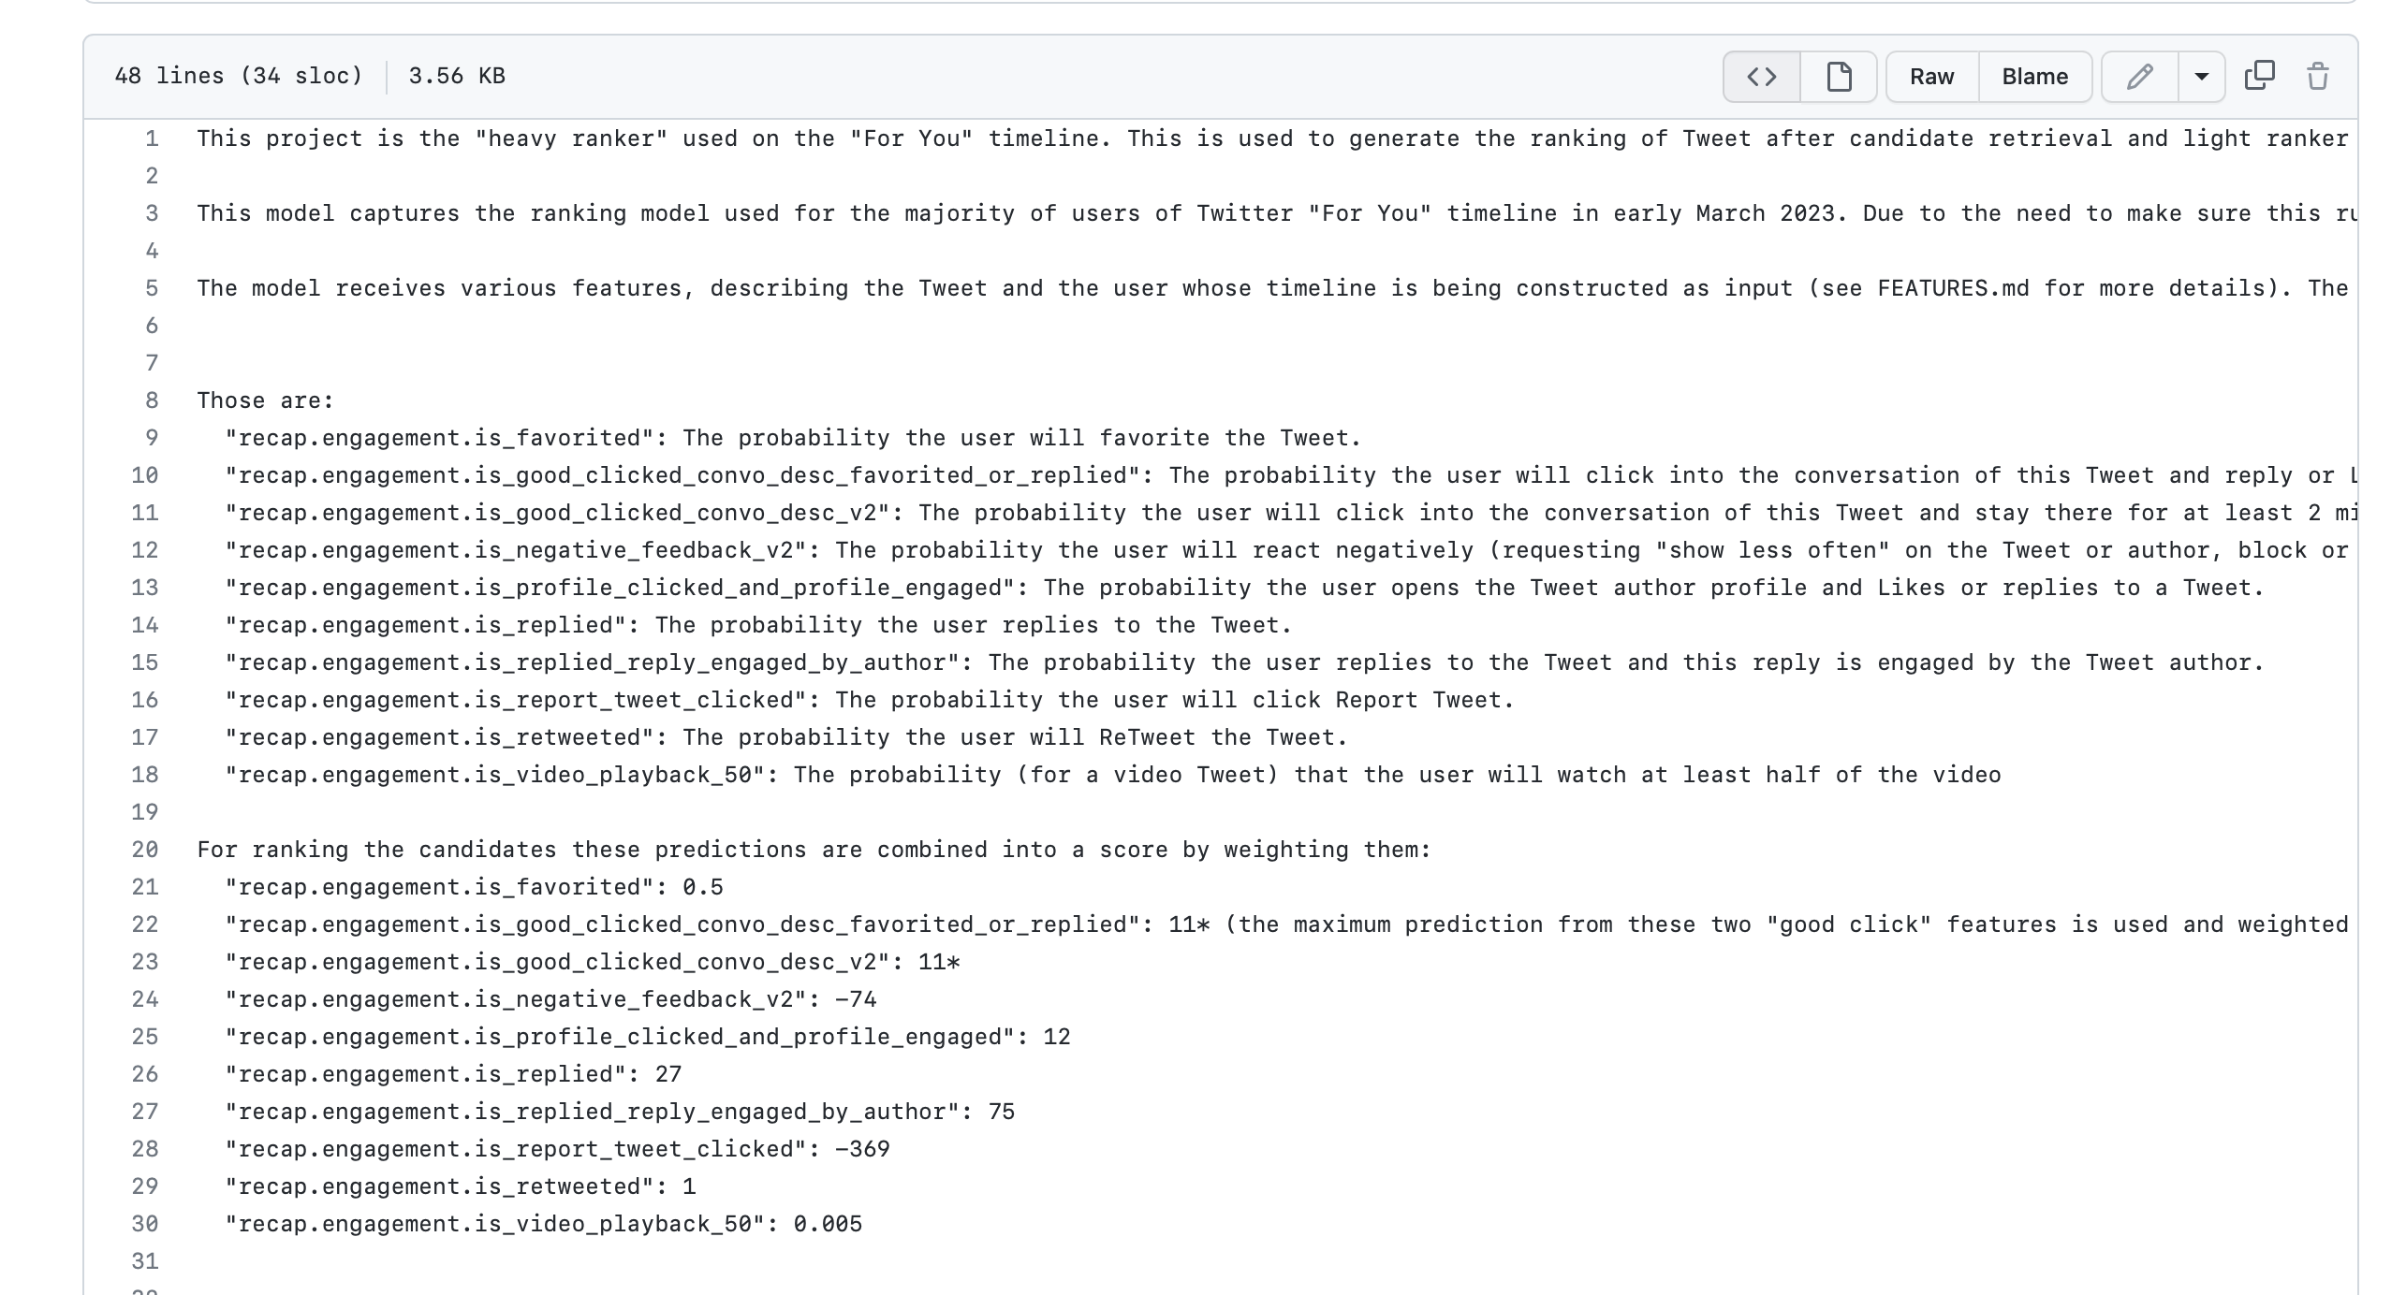Delete this file trash icon

(x=2318, y=76)
